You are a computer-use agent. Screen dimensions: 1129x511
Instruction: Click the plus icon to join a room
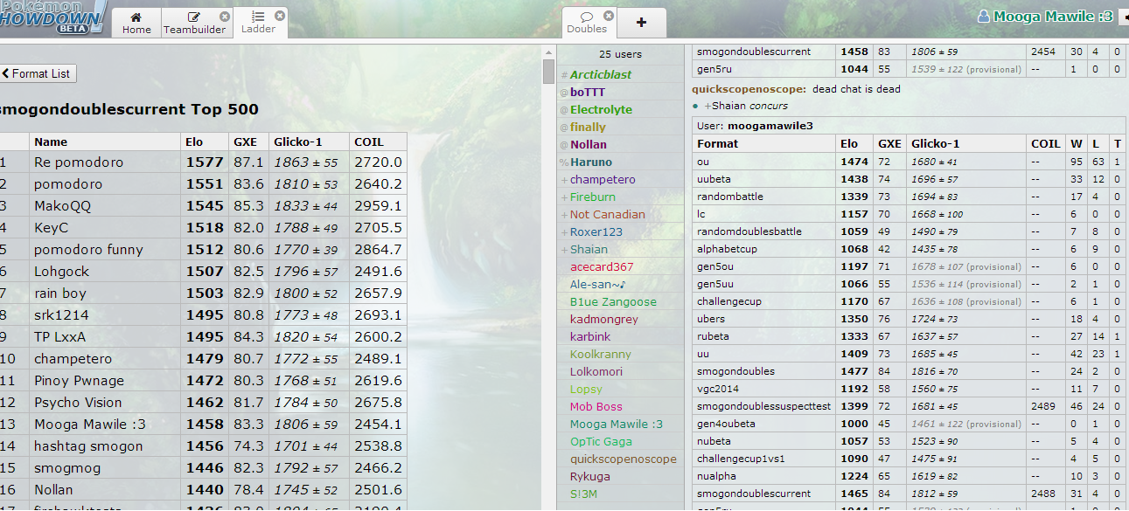pos(641,23)
